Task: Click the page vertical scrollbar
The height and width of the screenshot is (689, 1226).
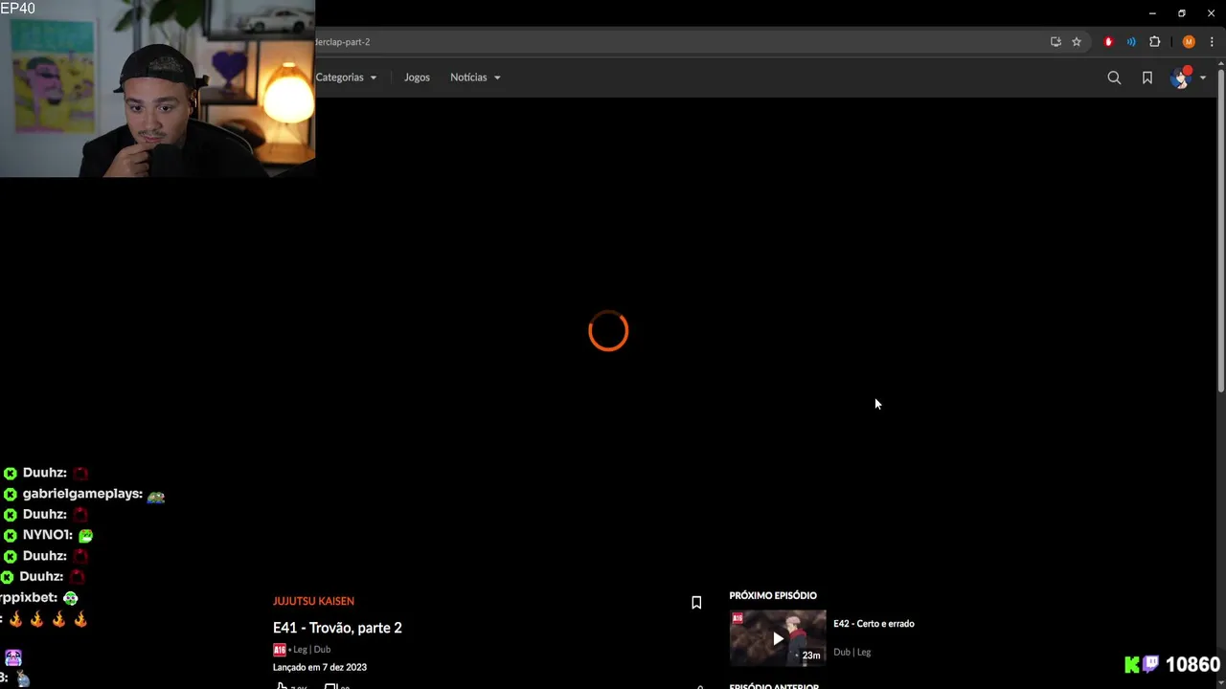Action: tap(1220, 230)
